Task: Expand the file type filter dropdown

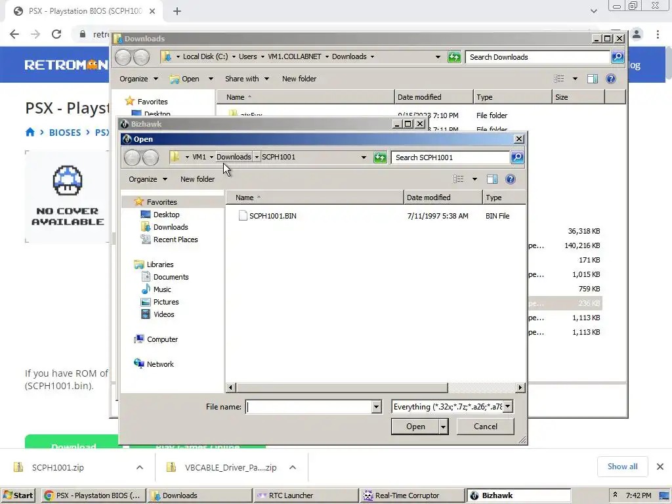Action: tap(507, 407)
